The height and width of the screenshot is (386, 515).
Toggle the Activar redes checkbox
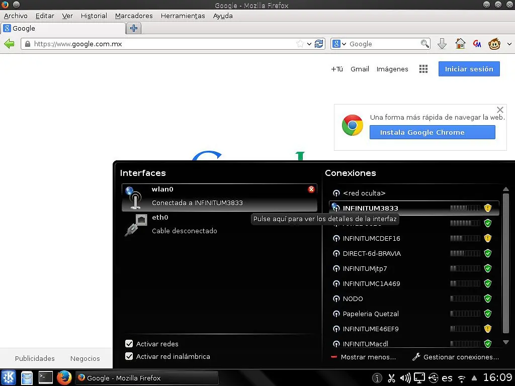point(129,344)
